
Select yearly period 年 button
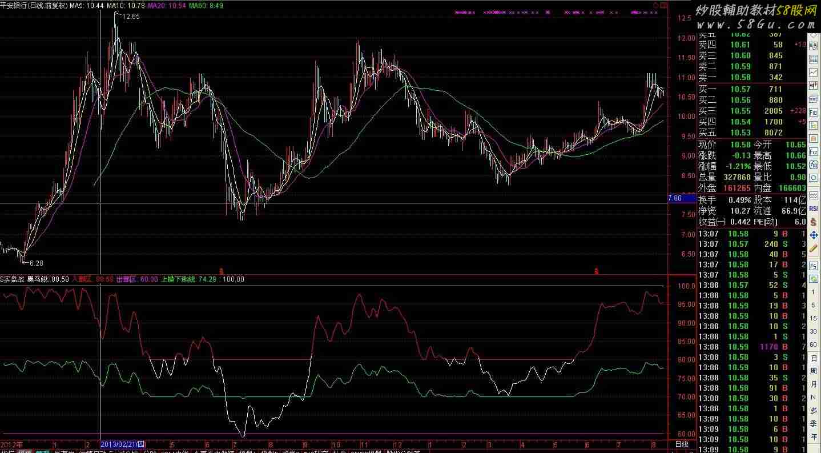pos(813,436)
